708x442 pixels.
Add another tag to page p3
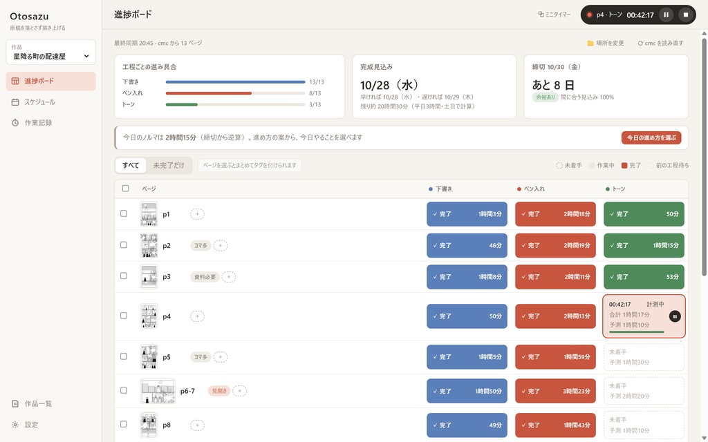pos(229,277)
